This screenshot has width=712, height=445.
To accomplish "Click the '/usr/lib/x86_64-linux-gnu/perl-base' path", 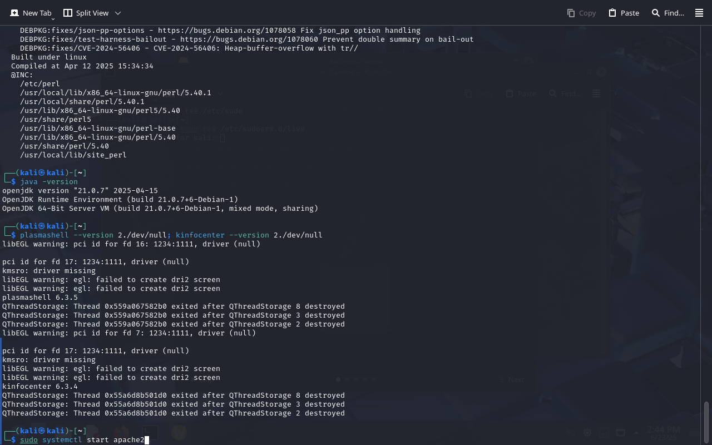I will coord(98,128).
